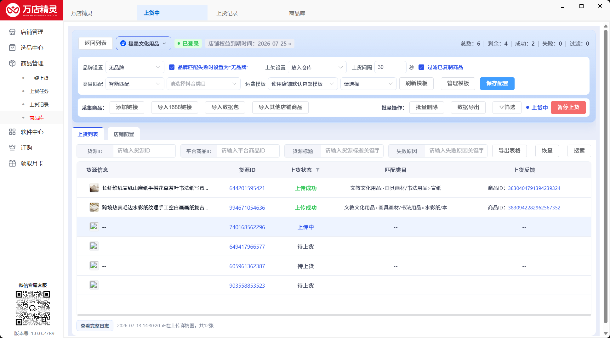Click the 货源ID search input
Screen dimensions: 610x338
pos(144,151)
